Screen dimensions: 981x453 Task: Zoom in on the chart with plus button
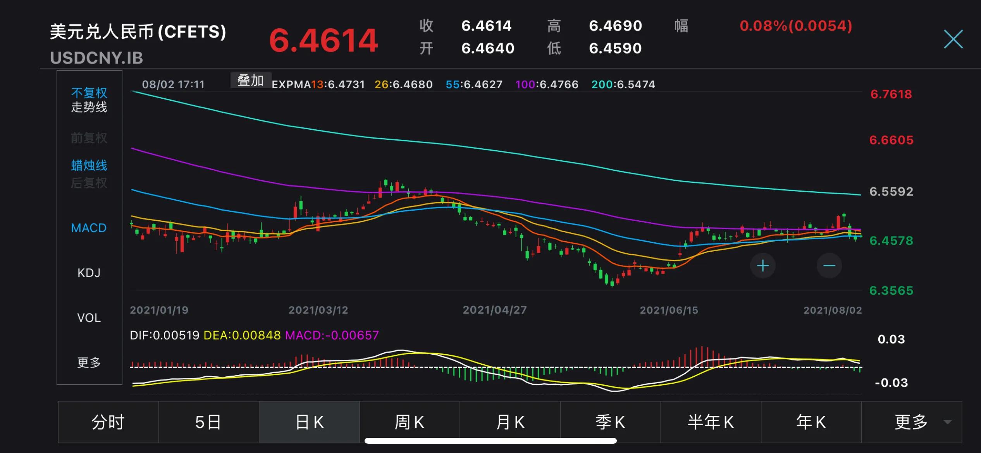762,266
